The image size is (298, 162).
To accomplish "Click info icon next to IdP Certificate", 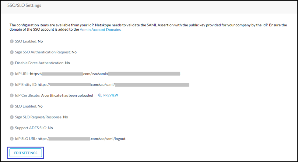I will 12,95.
